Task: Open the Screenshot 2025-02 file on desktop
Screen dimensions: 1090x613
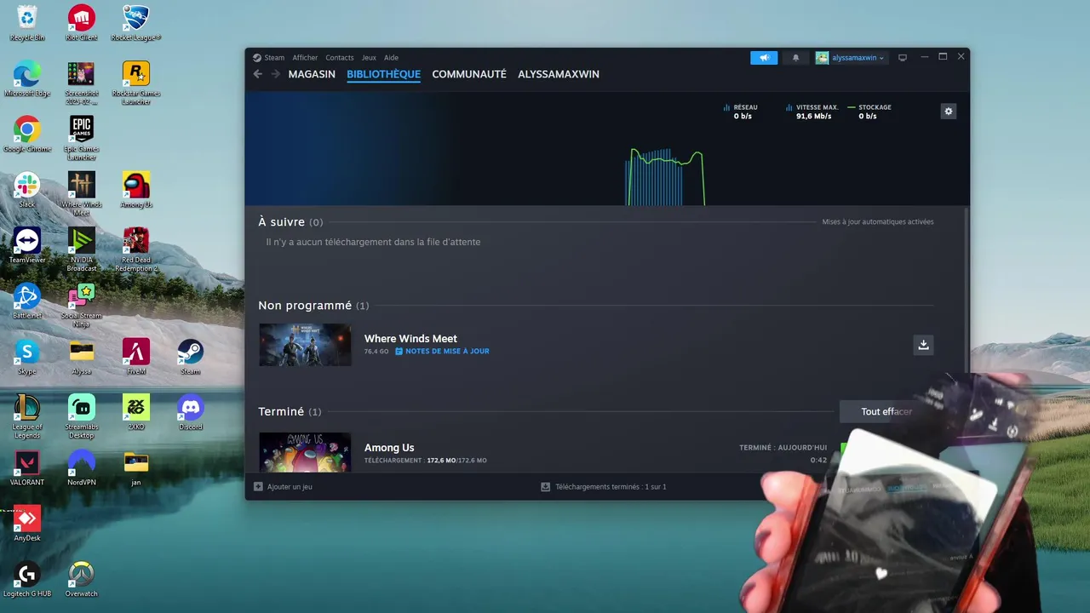Action: tap(82, 82)
